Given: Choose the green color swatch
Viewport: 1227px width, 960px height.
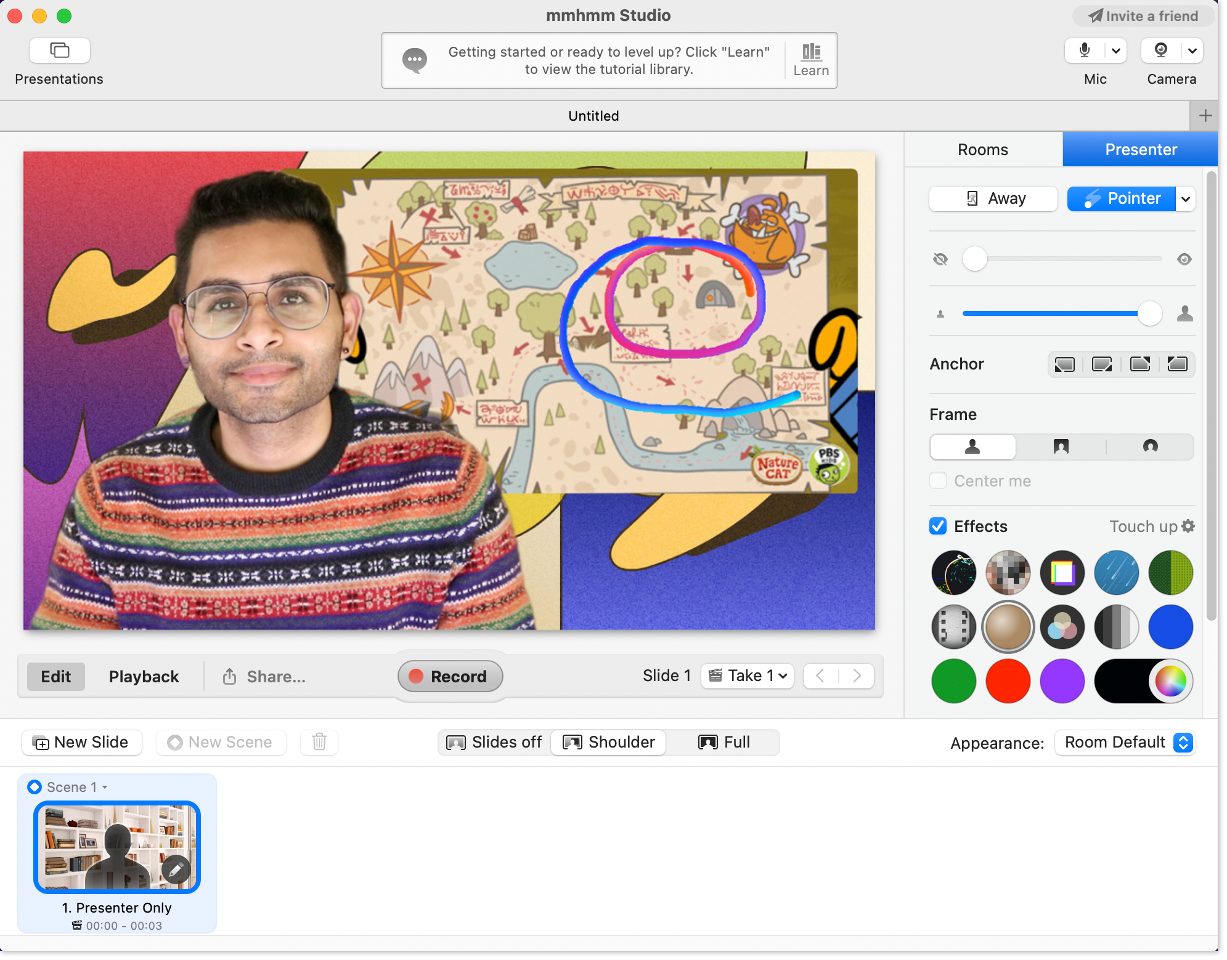Looking at the screenshot, I should tap(953, 681).
